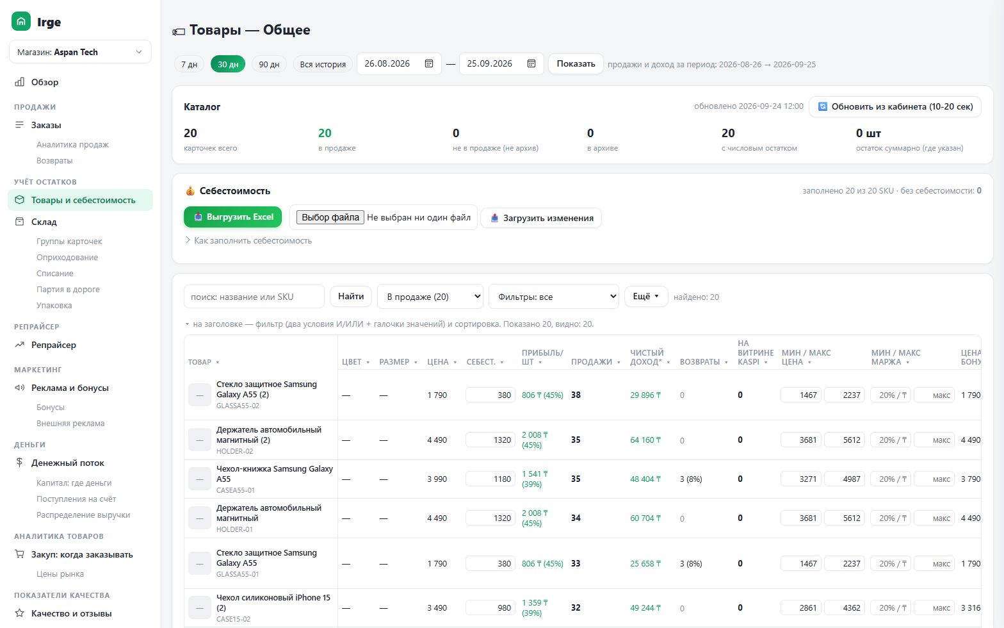Select the Вся история period
Viewport: 1004px width, 628px height.
[323, 64]
